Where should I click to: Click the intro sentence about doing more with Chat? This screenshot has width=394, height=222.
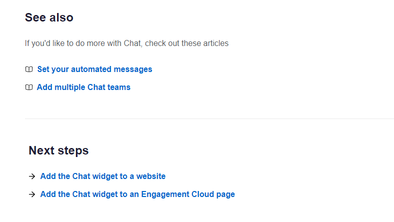click(x=126, y=43)
